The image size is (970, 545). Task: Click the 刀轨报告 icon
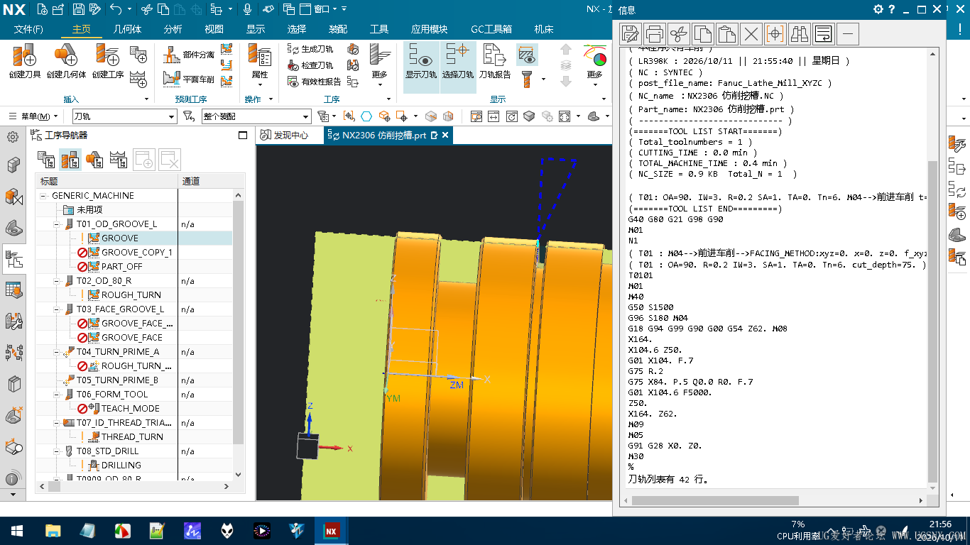coord(494,61)
